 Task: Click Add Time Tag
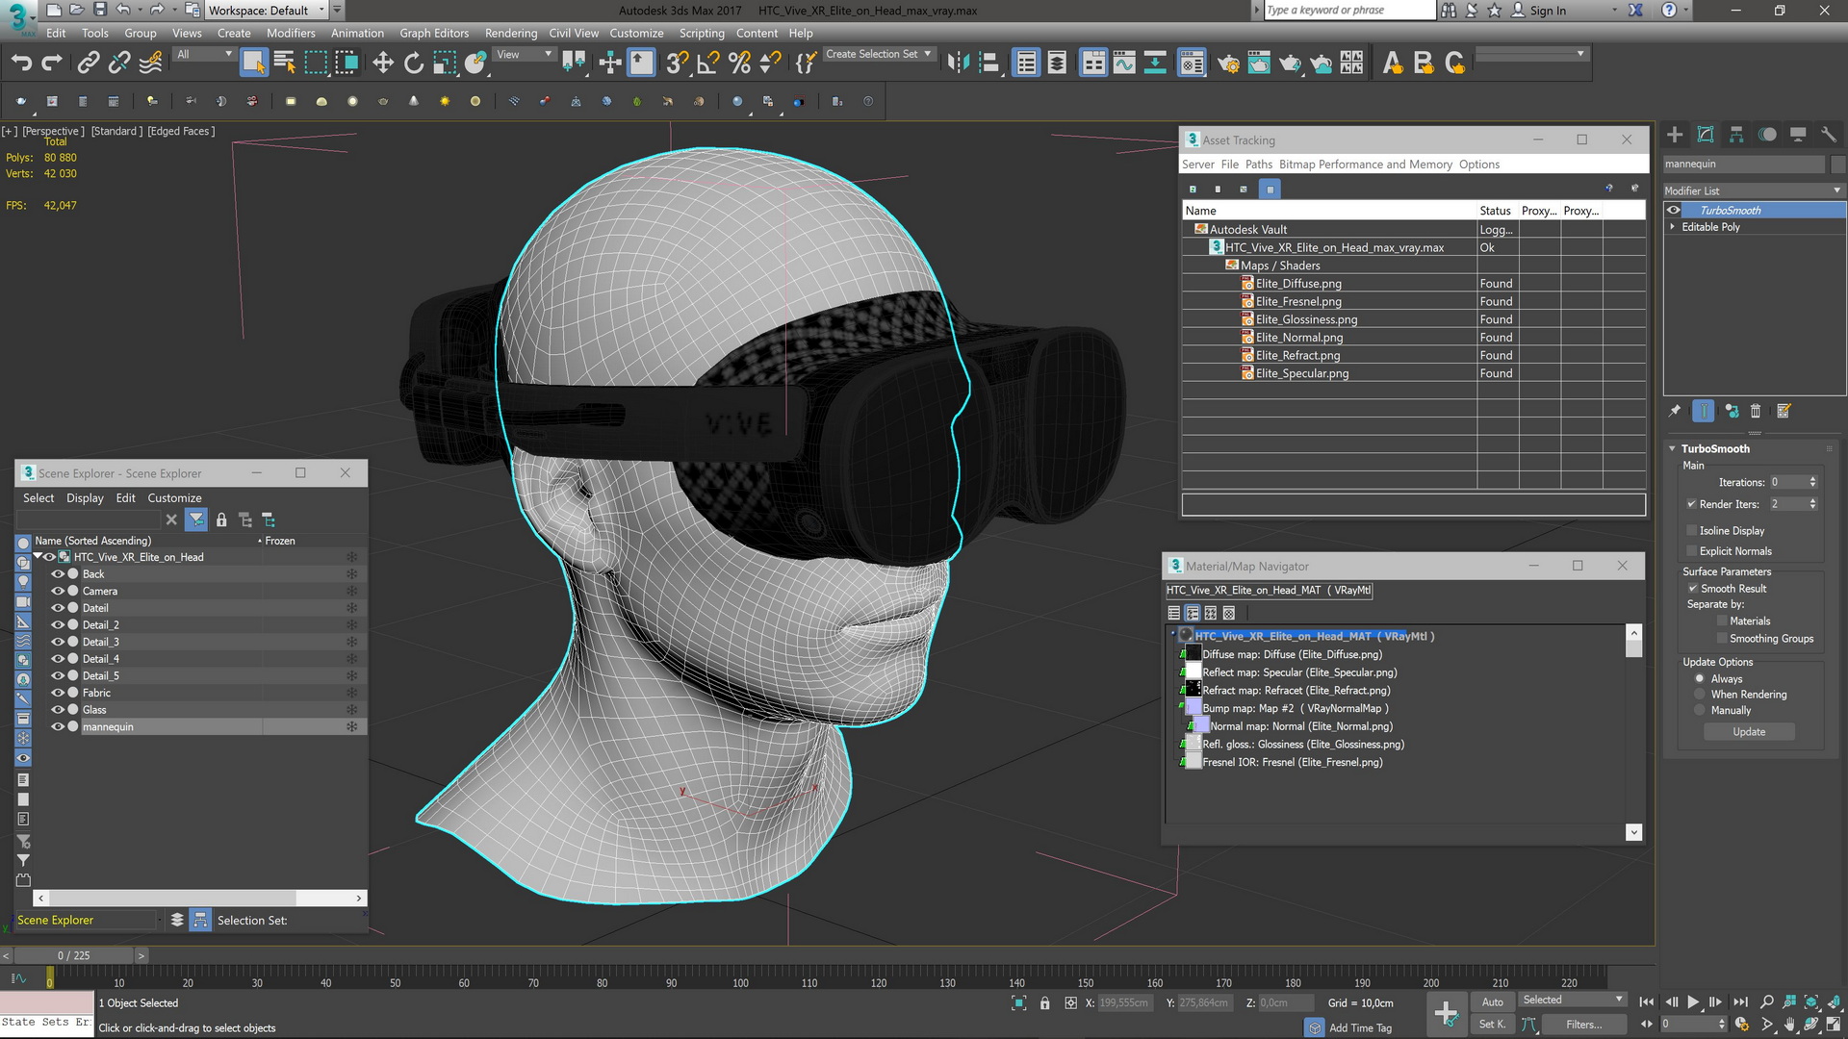click(1360, 1028)
